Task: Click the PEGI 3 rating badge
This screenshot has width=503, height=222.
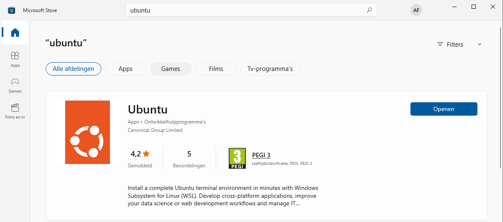Action: (237, 159)
